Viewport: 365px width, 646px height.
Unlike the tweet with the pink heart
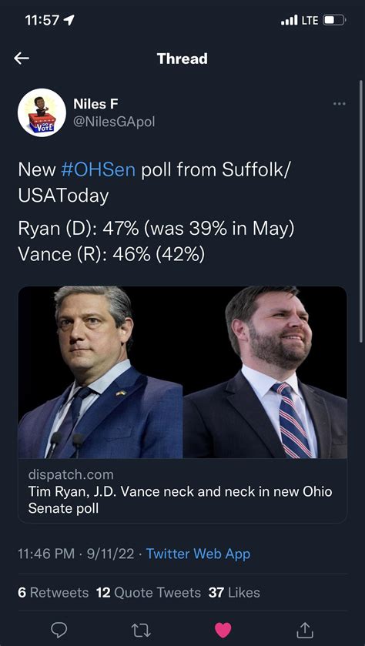point(223,630)
